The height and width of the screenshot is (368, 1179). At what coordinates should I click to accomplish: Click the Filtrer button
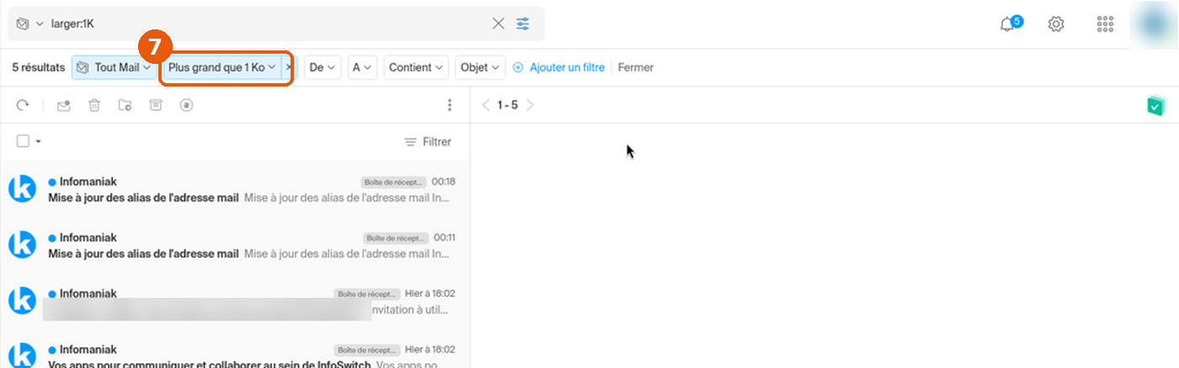click(428, 142)
